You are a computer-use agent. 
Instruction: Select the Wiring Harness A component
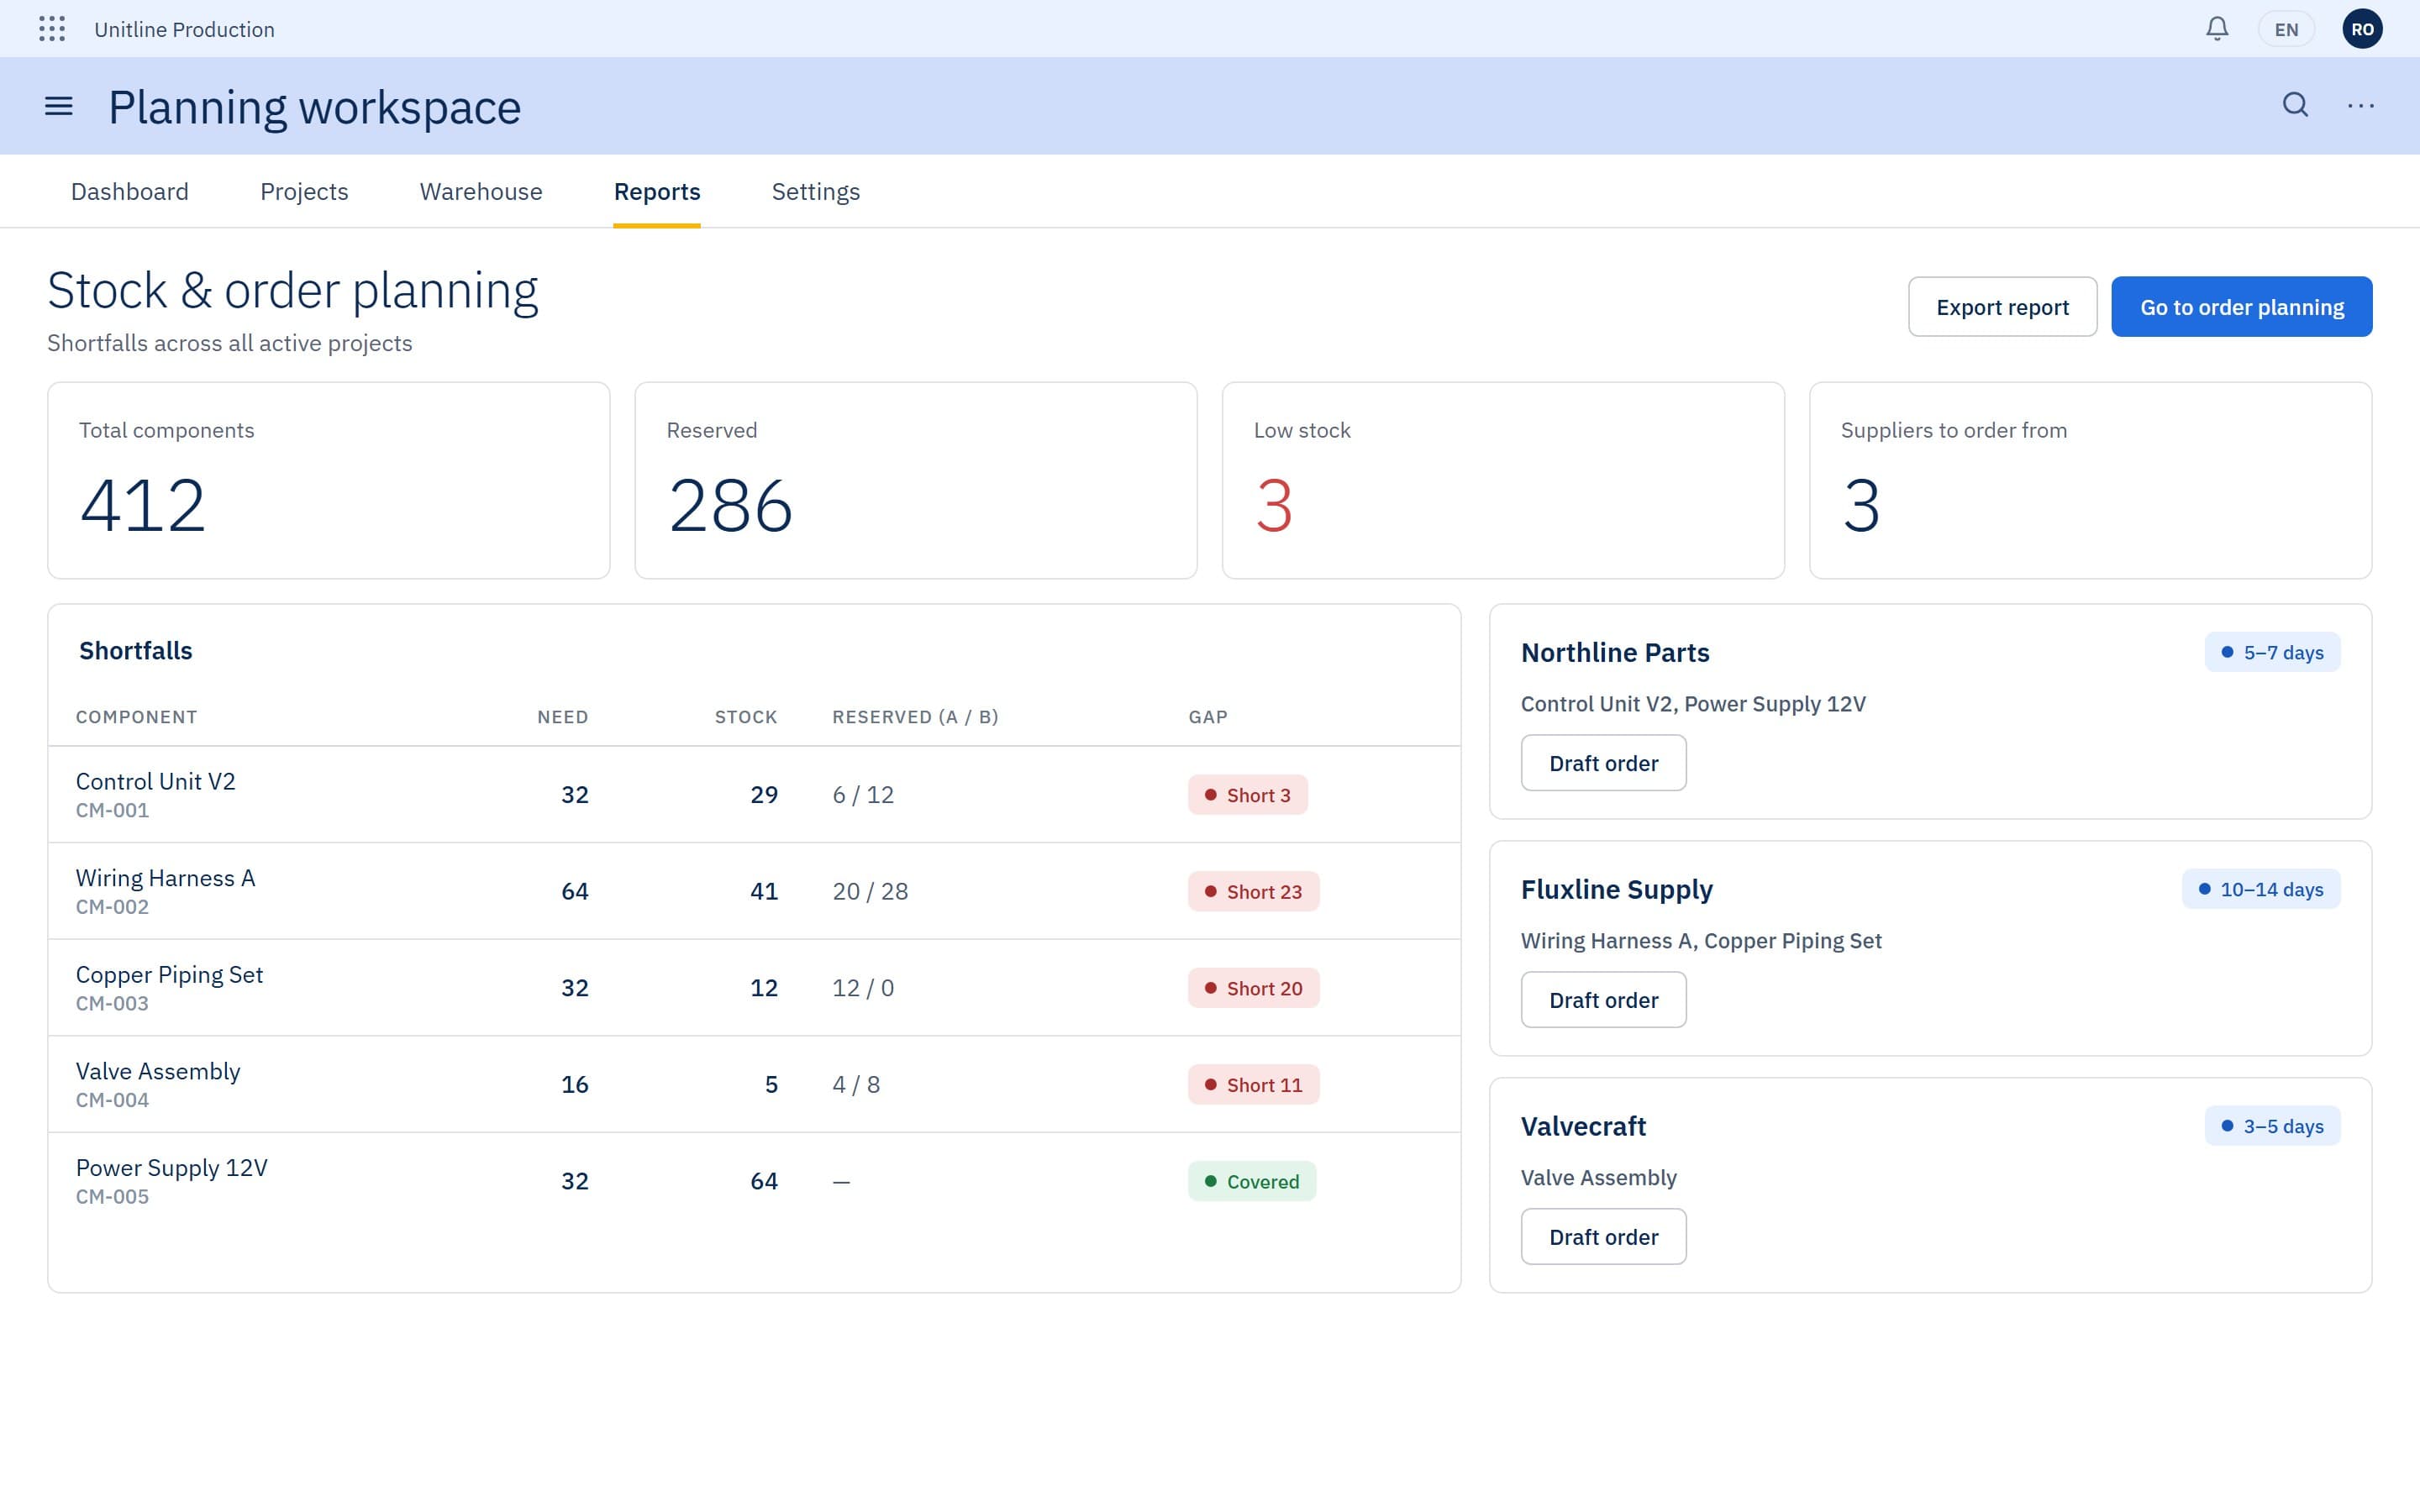click(166, 878)
